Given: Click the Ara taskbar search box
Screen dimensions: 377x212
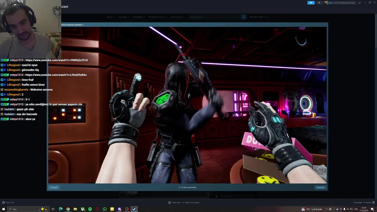Looking at the screenshot, I should click(x=28, y=209).
